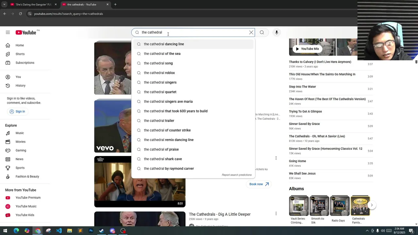The image size is (418, 235).
Task: Play 'Thanks to Calvary' track
Action: coord(330,64)
